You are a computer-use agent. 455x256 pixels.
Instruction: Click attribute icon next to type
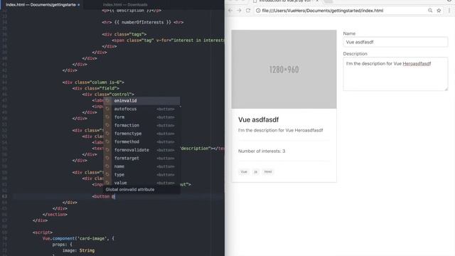(107, 175)
